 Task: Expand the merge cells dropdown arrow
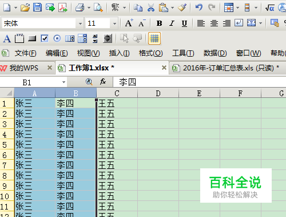tap(260, 23)
